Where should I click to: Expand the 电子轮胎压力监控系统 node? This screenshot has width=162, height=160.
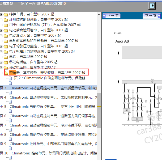pyautogui.click(x=1, y=52)
